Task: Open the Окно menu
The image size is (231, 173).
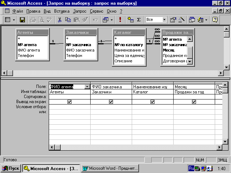Action: pos(112,11)
